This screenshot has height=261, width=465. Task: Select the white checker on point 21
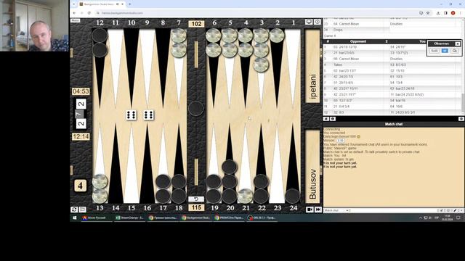246,196
